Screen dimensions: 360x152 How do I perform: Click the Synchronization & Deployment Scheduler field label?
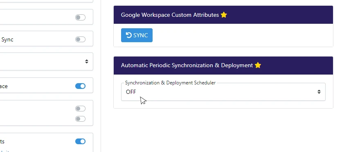[x=170, y=83]
